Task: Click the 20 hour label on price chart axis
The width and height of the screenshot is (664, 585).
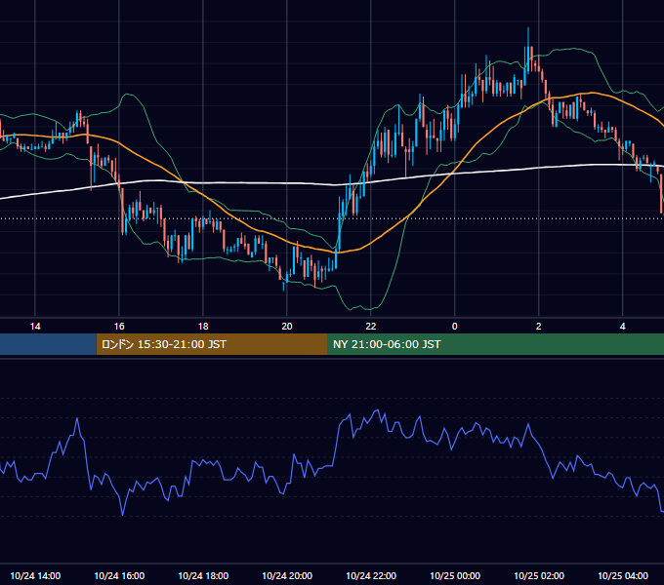Action: (x=287, y=327)
